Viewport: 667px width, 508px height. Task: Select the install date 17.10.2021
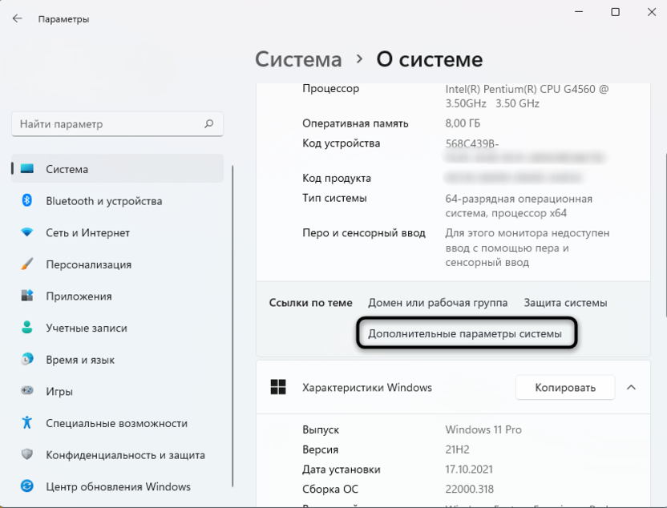click(469, 470)
